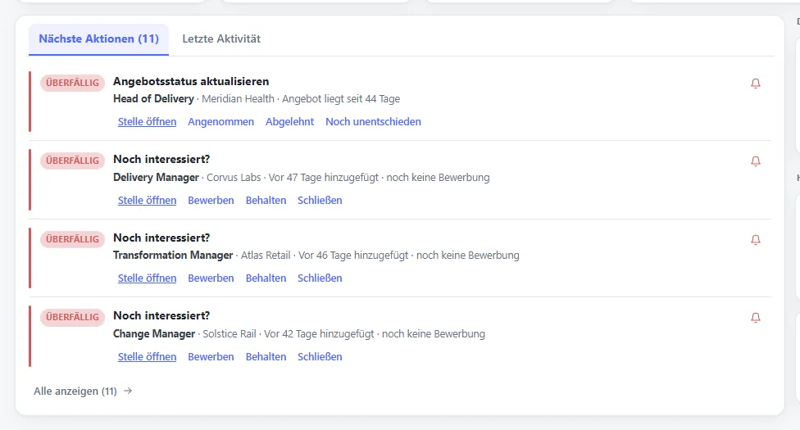The width and height of the screenshot is (800, 430).
Task: Mark Meridian Health offer as Abgelehnt
Action: click(290, 122)
